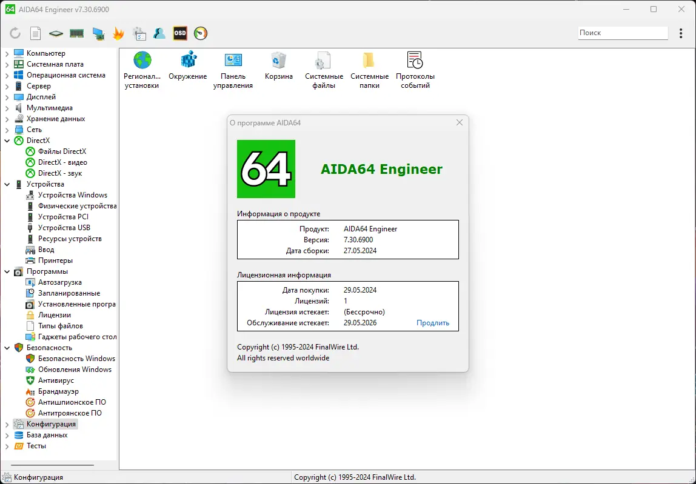This screenshot has width=696, height=484.
Task: Click version value 7.30.6900 in dialog
Action: pyautogui.click(x=358, y=240)
